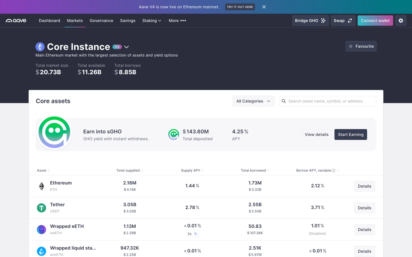Click the Total borrows value $8.85B
This screenshot has height=257, width=412.
(x=125, y=72)
